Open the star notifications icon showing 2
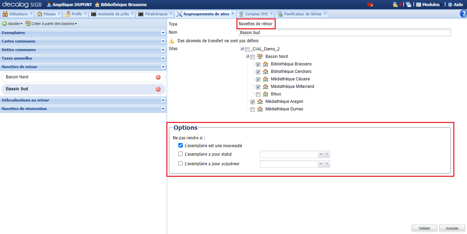Image resolution: width=467 pixels, height=234 pixels. [396, 5]
